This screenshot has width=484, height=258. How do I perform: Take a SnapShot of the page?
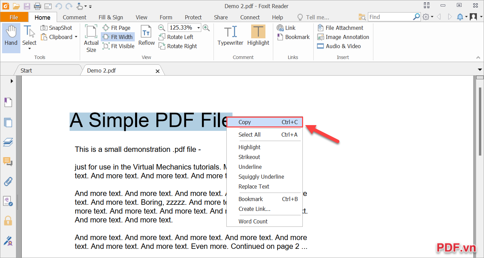pyautogui.click(x=56, y=28)
